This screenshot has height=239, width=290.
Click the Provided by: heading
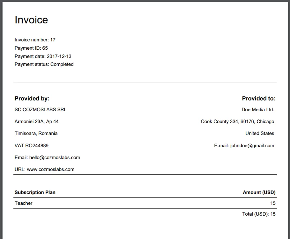coord(32,98)
